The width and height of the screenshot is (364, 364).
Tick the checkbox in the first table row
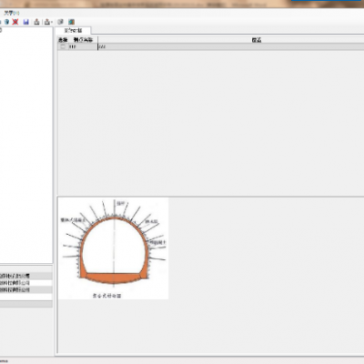(63, 46)
